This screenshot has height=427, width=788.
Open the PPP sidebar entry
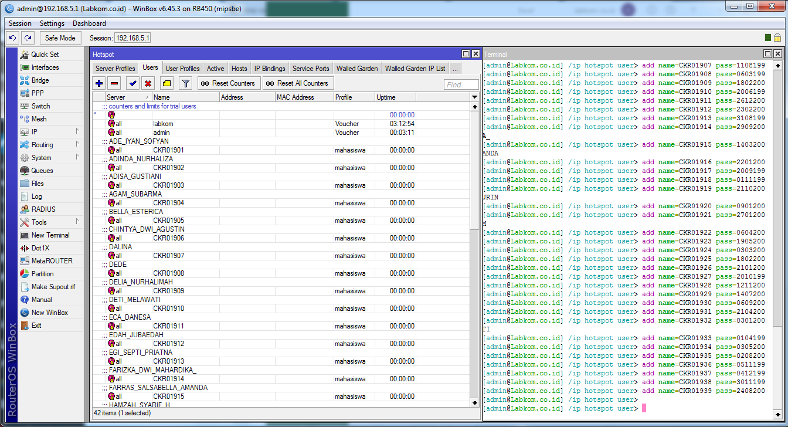[38, 93]
